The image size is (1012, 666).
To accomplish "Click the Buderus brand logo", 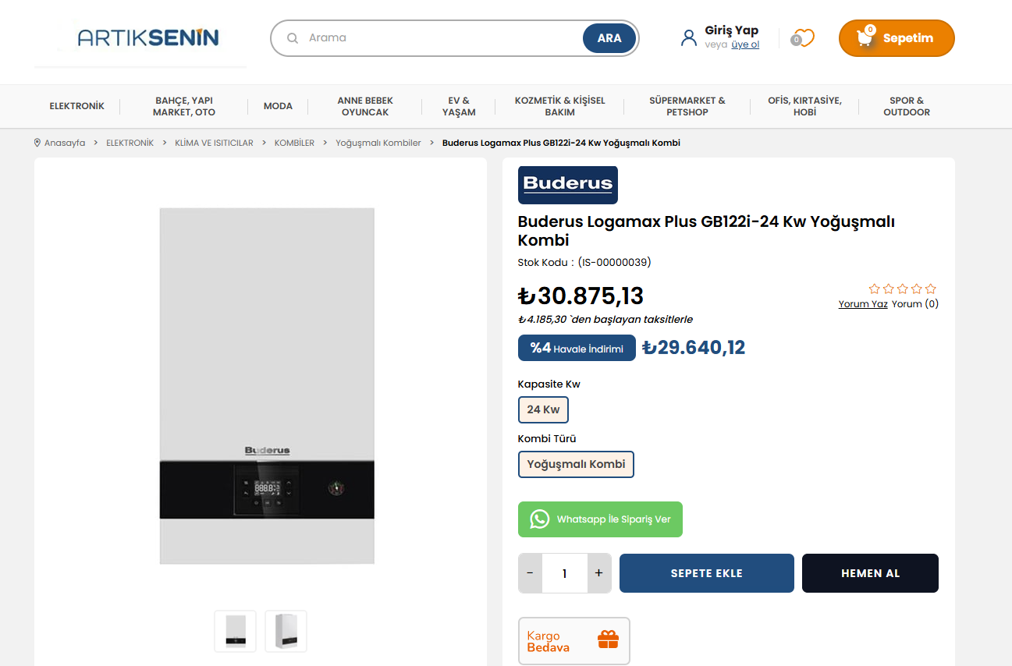I will tap(568, 185).
